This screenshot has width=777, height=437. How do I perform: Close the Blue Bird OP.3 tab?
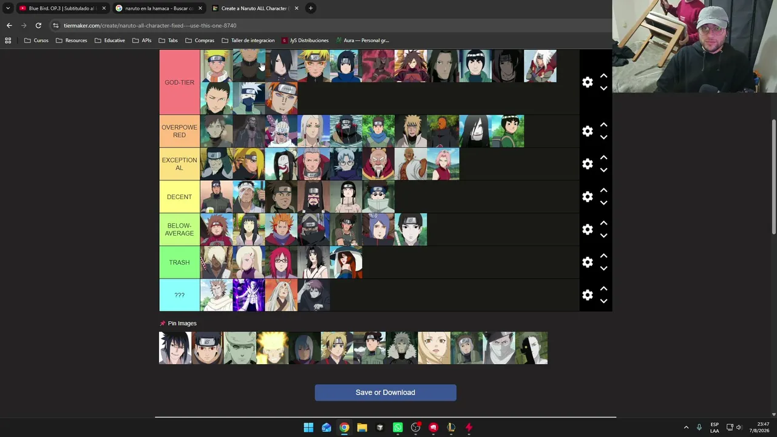[x=104, y=8]
